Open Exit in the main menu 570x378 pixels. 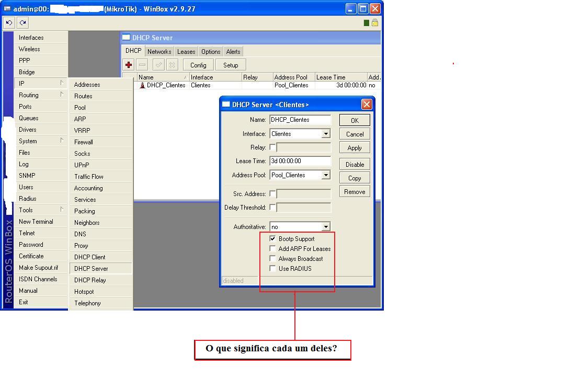coord(40,302)
